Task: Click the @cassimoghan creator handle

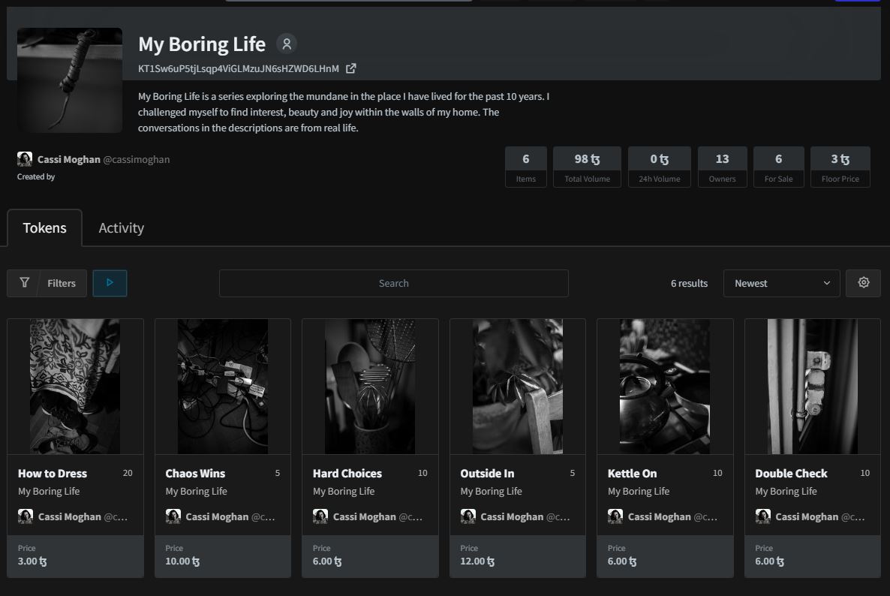Action: pyautogui.click(x=136, y=159)
